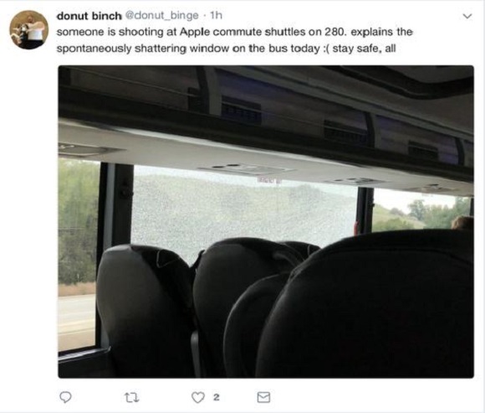Click the 'stay safe, all' tweet ending
485x413 pixels.
click(365, 49)
